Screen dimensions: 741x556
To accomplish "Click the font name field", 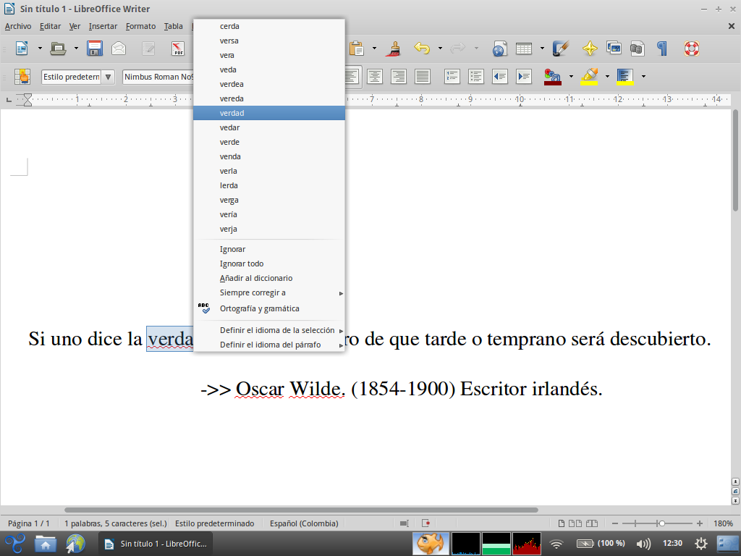I will coord(158,77).
